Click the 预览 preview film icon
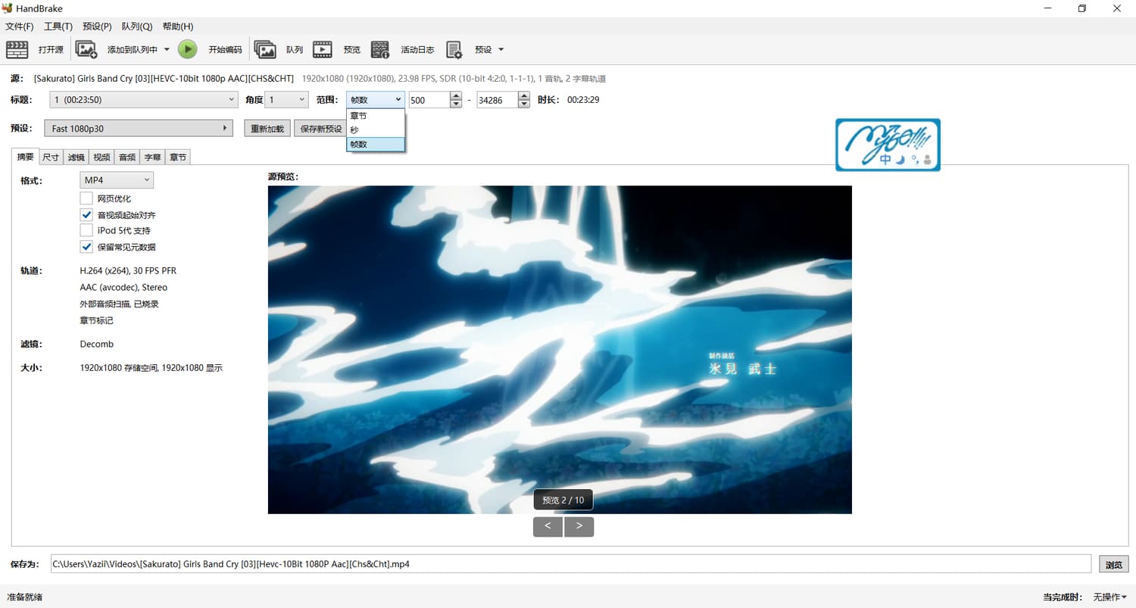Image resolution: width=1136 pixels, height=608 pixels. 323,50
